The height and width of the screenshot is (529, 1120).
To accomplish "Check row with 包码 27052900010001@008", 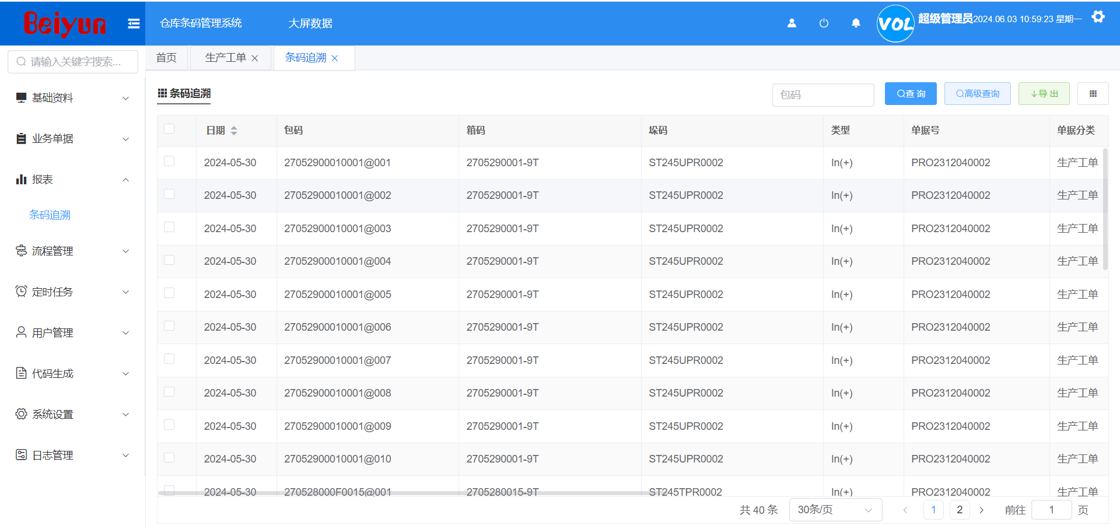I will pos(169,391).
